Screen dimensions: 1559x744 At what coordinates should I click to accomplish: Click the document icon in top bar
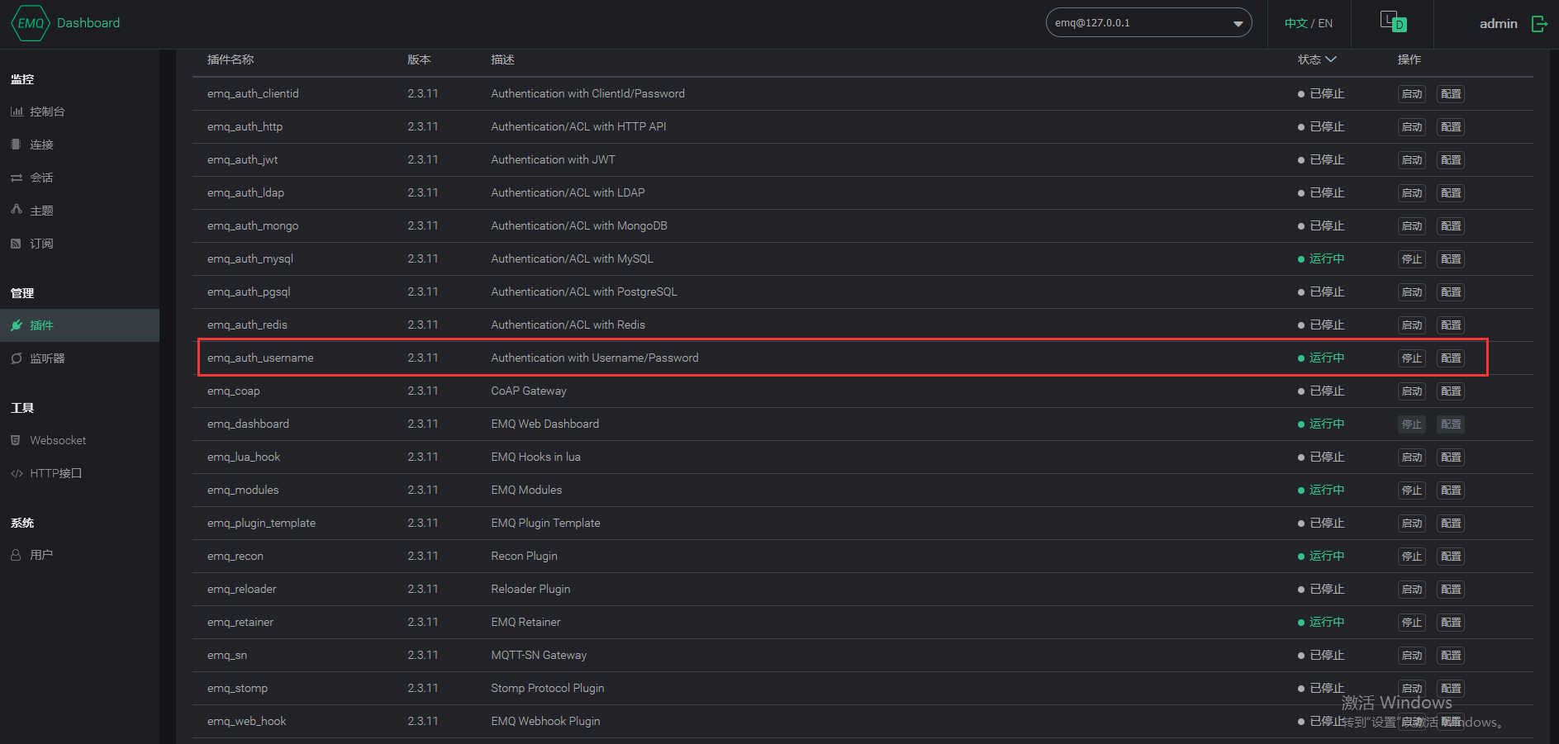click(1393, 21)
